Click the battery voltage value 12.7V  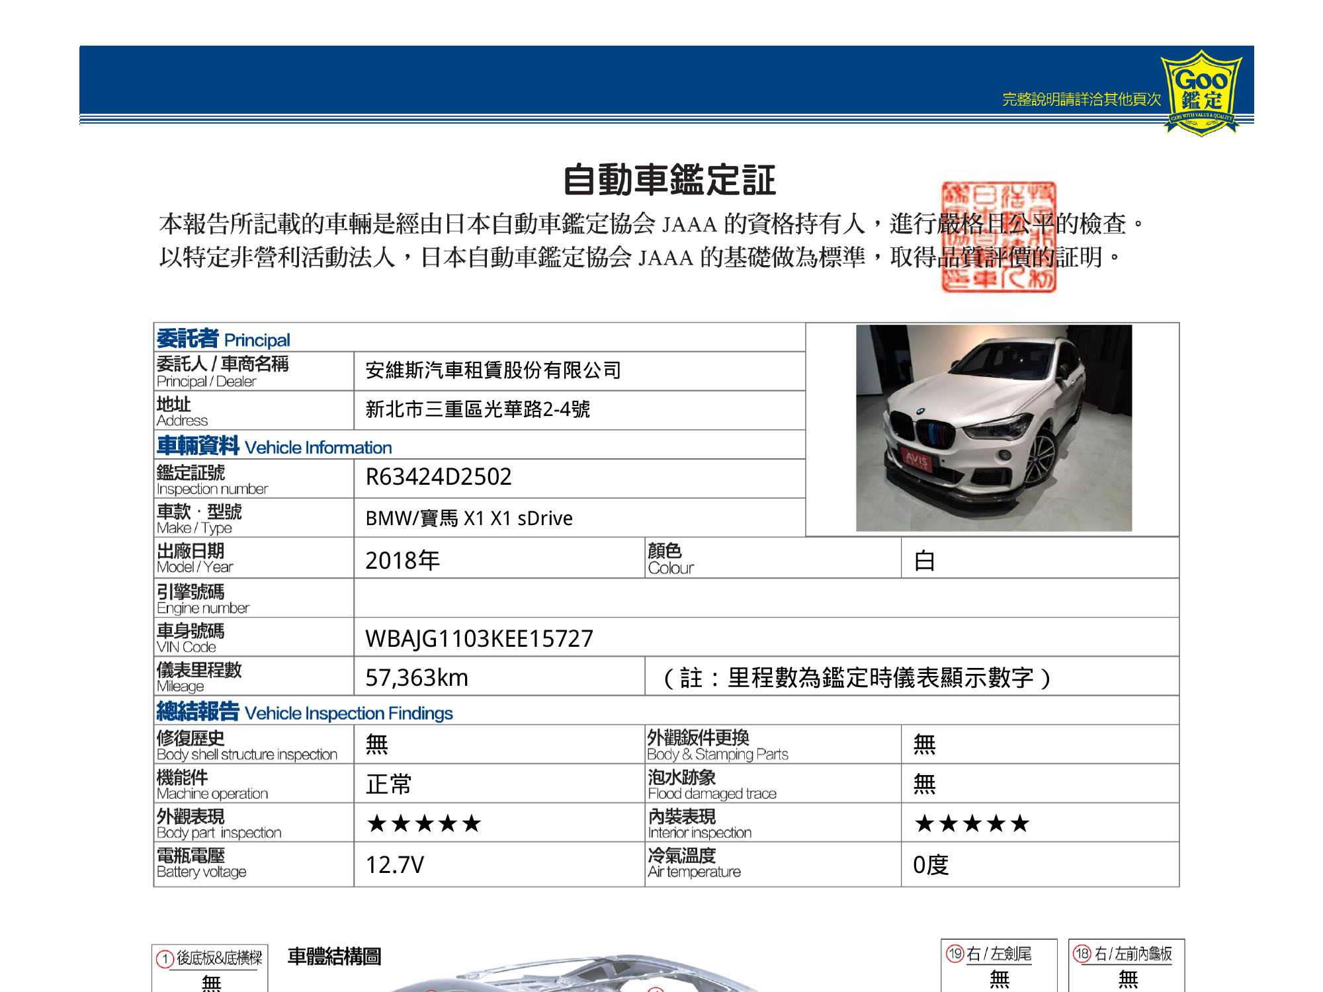(395, 864)
